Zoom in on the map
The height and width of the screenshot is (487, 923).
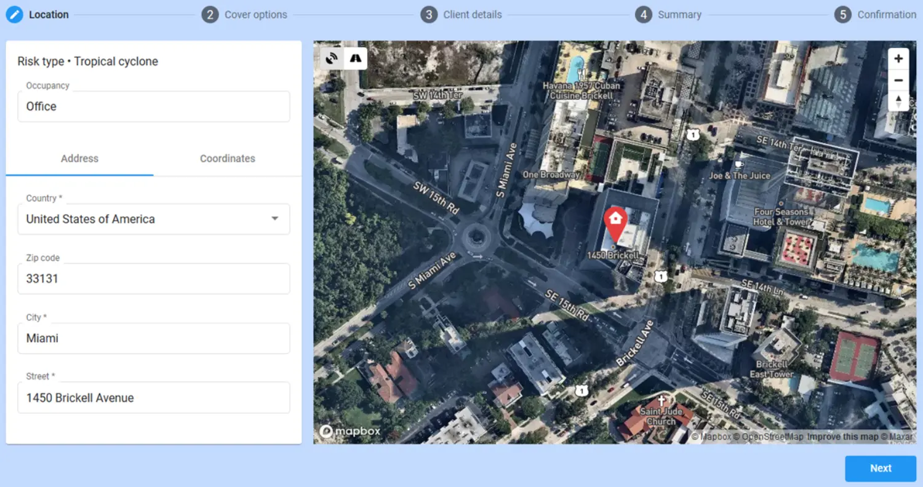(898, 59)
